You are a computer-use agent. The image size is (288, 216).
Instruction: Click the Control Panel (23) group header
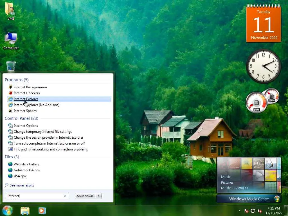click(21, 118)
